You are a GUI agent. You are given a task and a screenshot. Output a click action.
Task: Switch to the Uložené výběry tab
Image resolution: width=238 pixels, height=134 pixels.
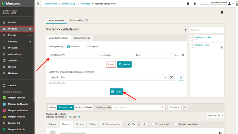click(79, 20)
